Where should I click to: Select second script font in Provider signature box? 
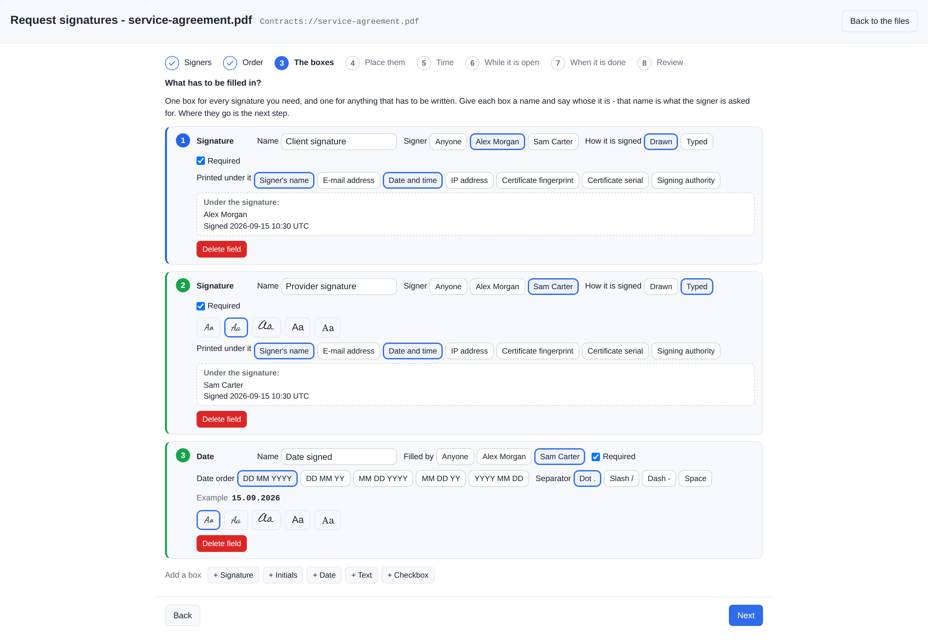coord(236,327)
